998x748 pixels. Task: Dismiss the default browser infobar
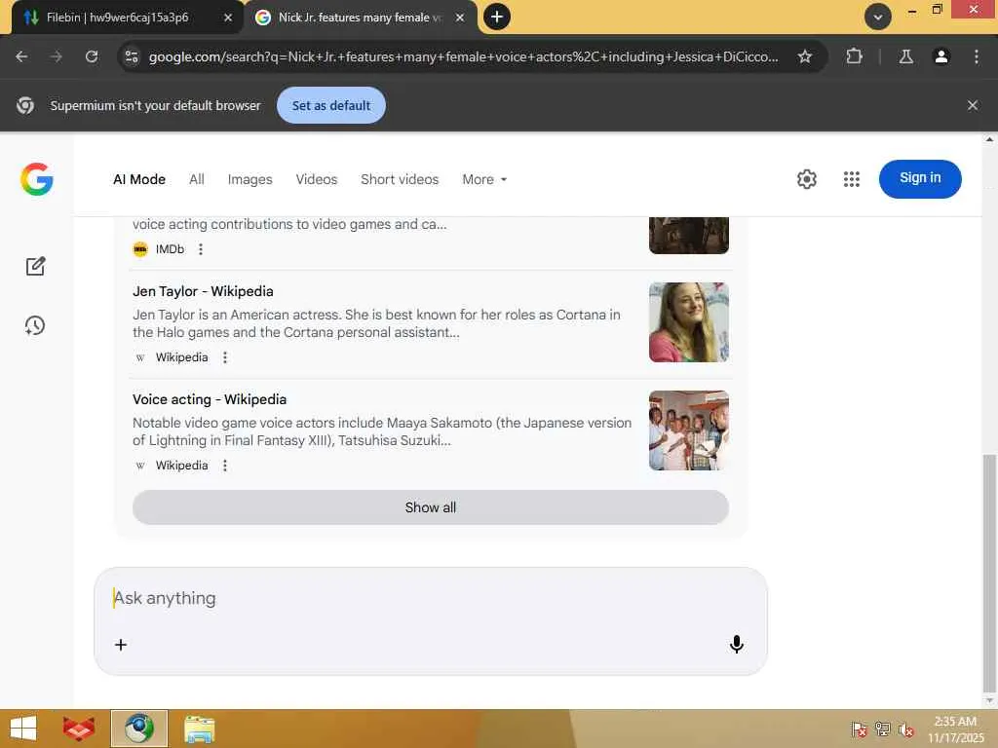[973, 105]
